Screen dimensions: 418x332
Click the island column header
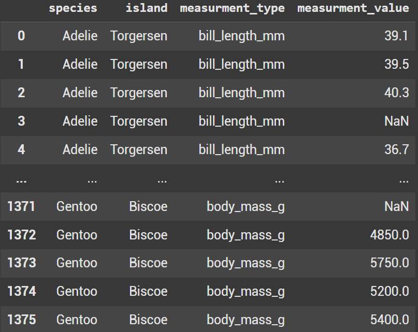tap(147, 8)
